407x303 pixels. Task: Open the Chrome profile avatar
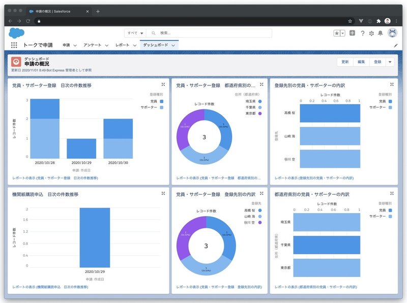point(388,21)
